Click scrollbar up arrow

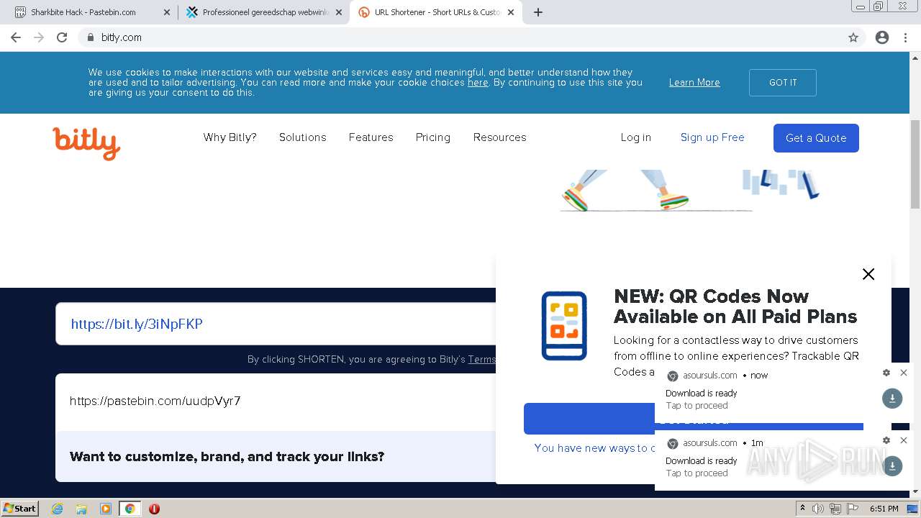[x=915, y=58]
